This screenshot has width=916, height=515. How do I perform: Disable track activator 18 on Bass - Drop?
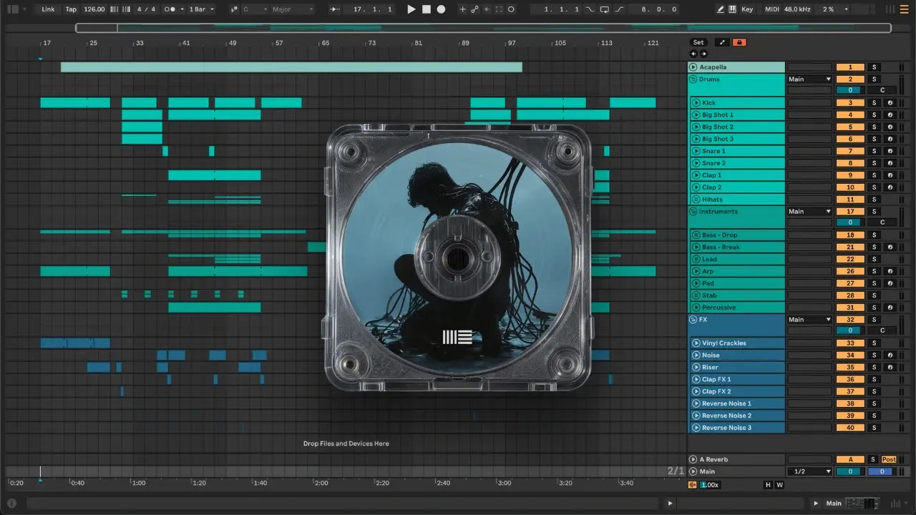tap(850, 235)
